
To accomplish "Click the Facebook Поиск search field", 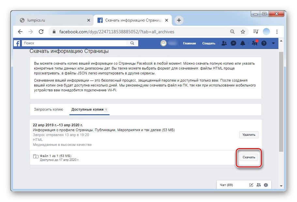I will click(75, 43).
